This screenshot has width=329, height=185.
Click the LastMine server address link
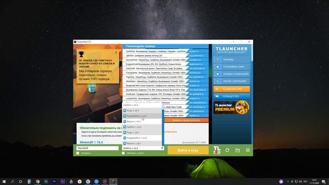coord(194,51)
